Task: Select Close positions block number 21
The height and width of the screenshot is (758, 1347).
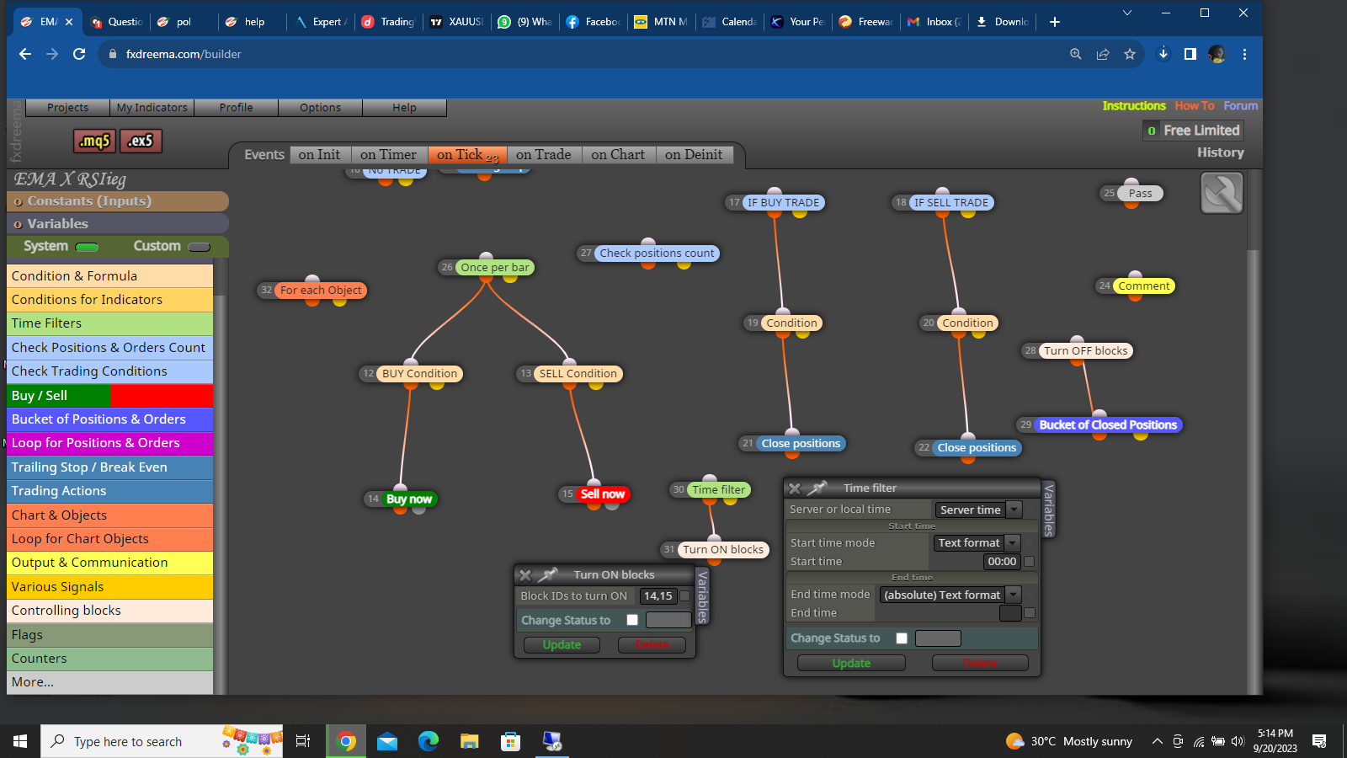Action: 801,444
